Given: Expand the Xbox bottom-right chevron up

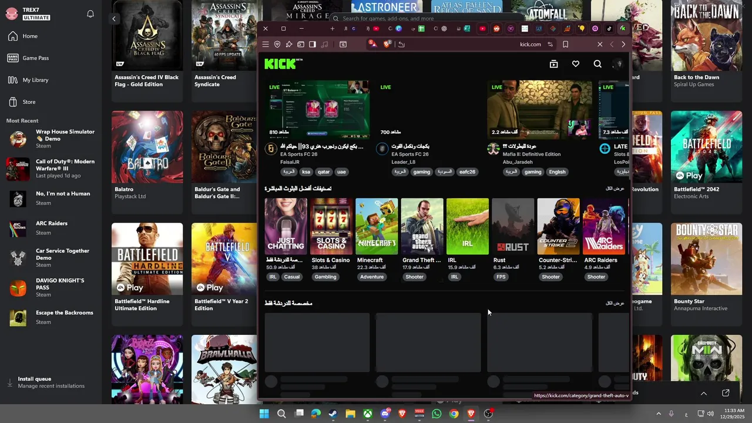Looking at the screenshot, I should click(x=704, y=393).
